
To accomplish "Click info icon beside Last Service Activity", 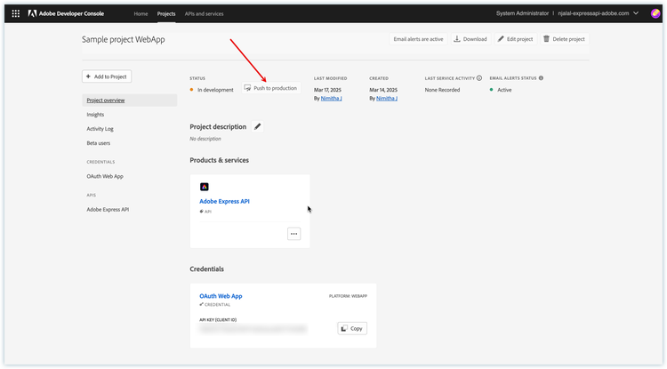I will 479,78.
